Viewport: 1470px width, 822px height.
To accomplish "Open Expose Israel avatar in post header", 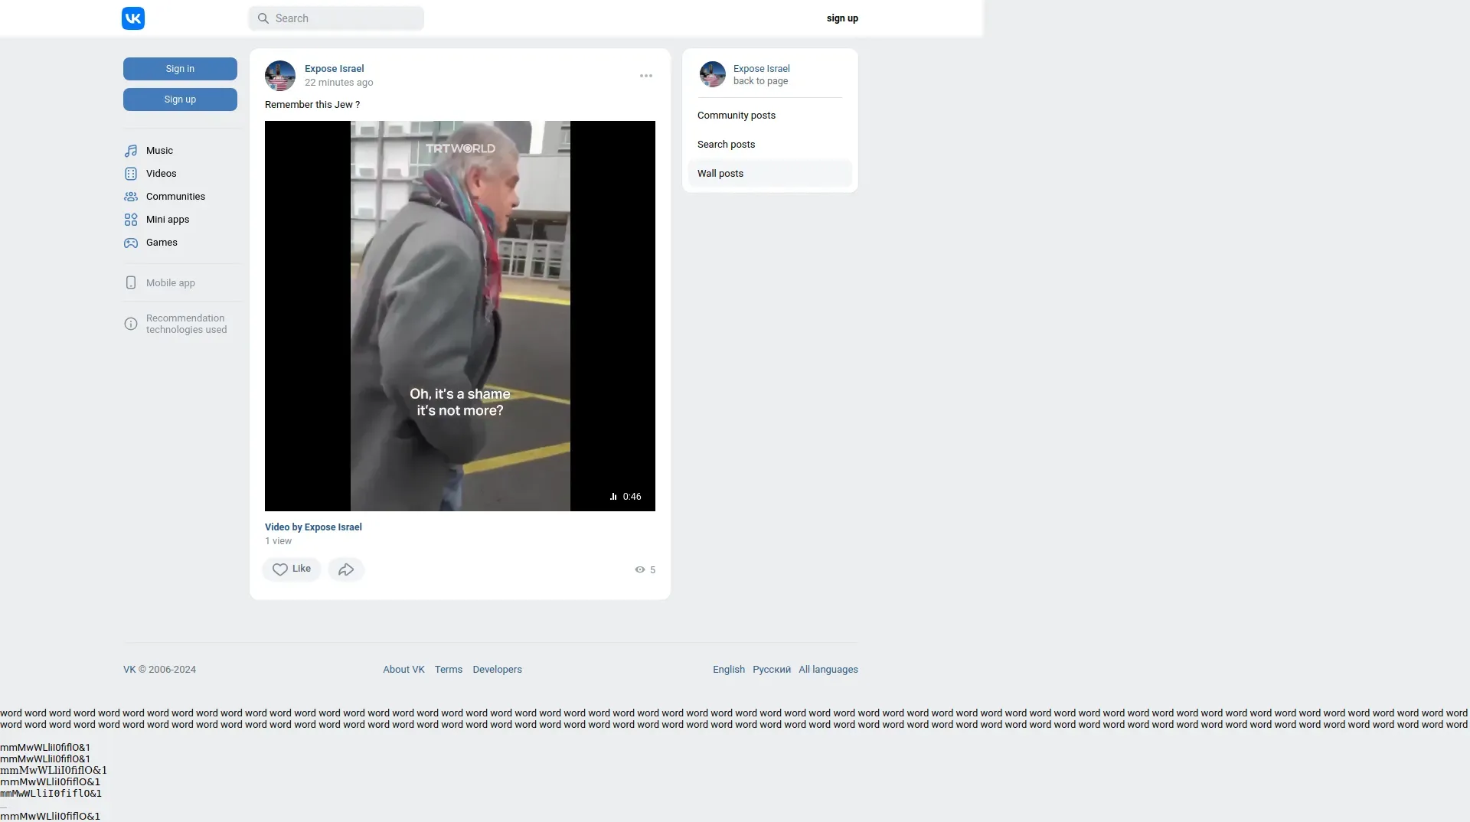I will tap(280, 76).
